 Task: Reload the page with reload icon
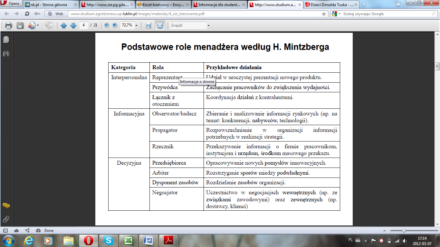tap(27, 14)
